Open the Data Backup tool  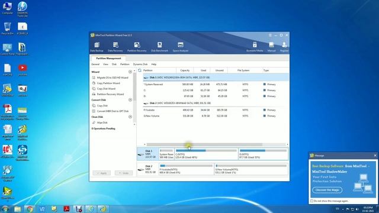point(97,47)
